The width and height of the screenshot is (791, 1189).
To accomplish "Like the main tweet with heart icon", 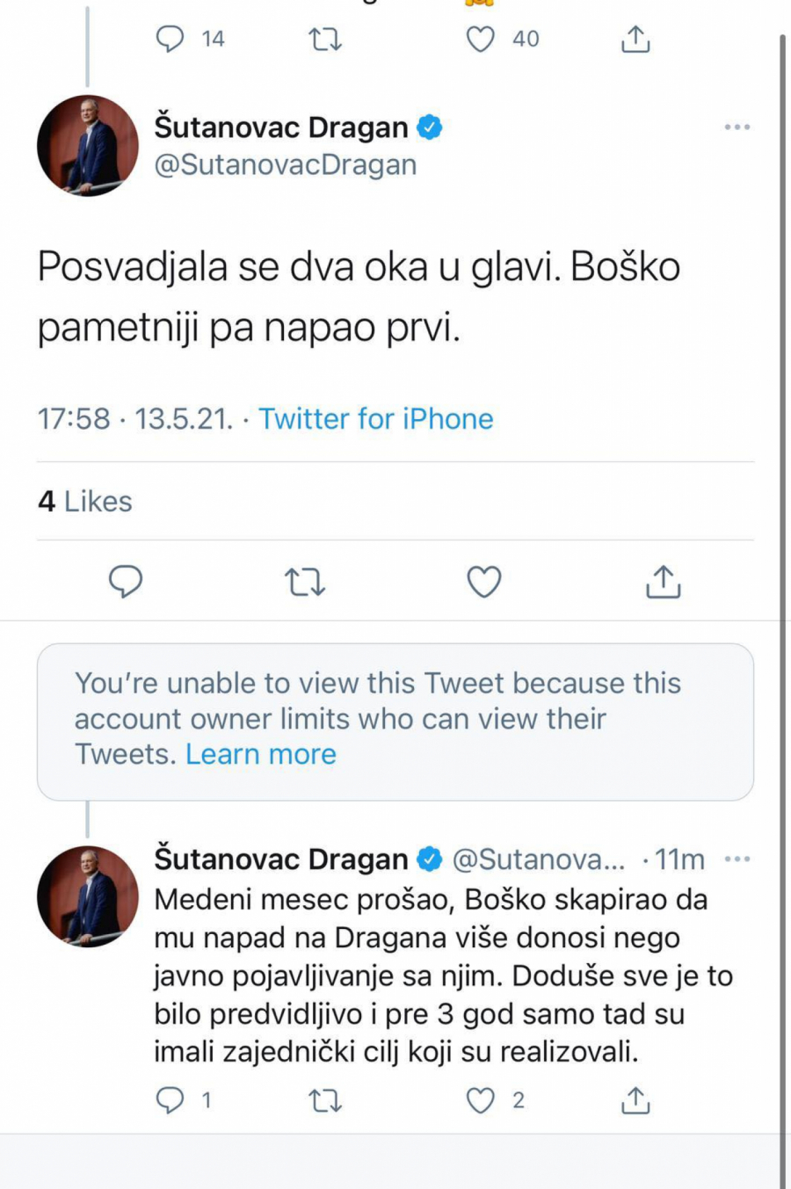I will [483, 582].
